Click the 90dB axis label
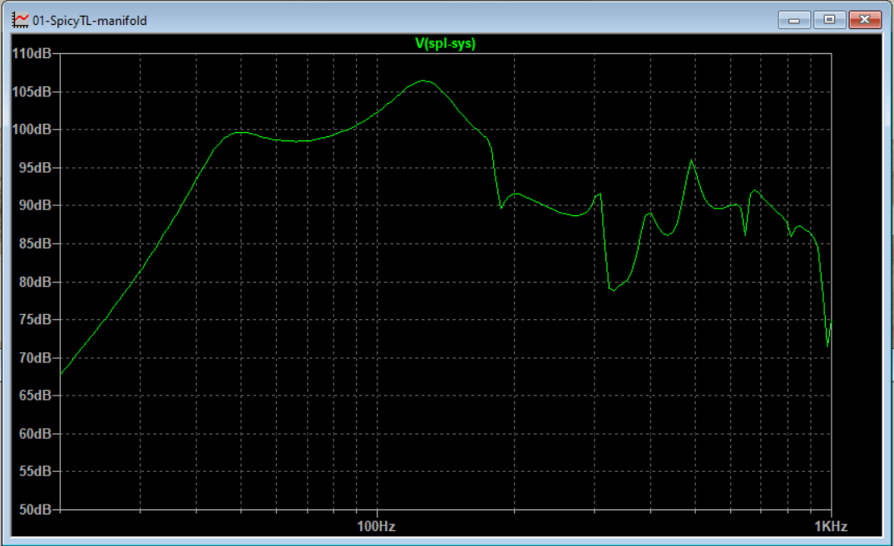 [x=36, y=205]
